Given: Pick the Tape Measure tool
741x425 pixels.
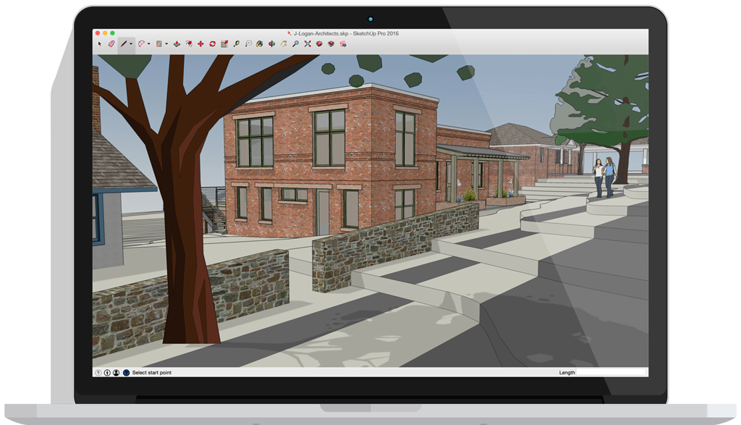Looking at the screenshot, I should (x=237, y=44).
